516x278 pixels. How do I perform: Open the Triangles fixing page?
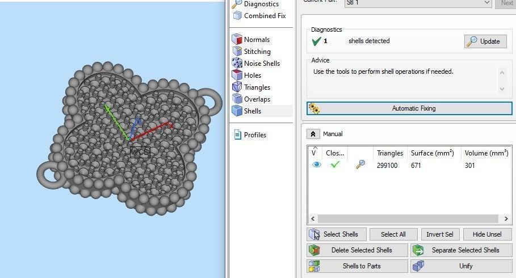tap(251, 87)
